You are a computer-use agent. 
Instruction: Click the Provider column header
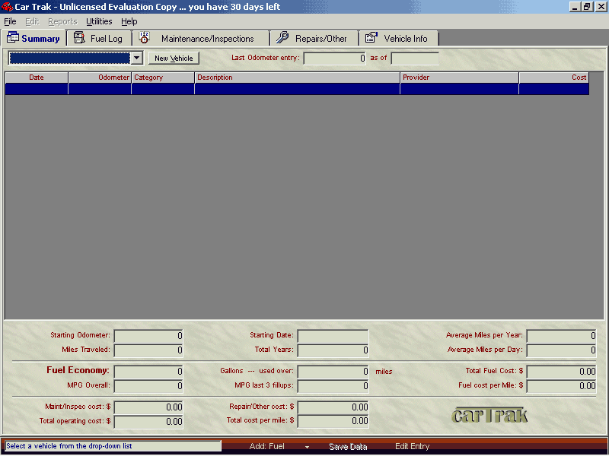(459, 78)
